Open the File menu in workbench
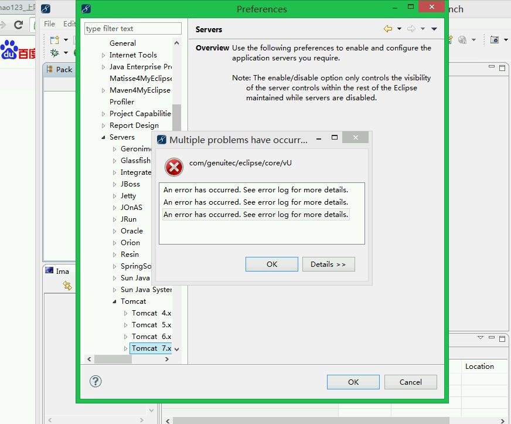Screen dimensions: 511x424 coord(50,24)
